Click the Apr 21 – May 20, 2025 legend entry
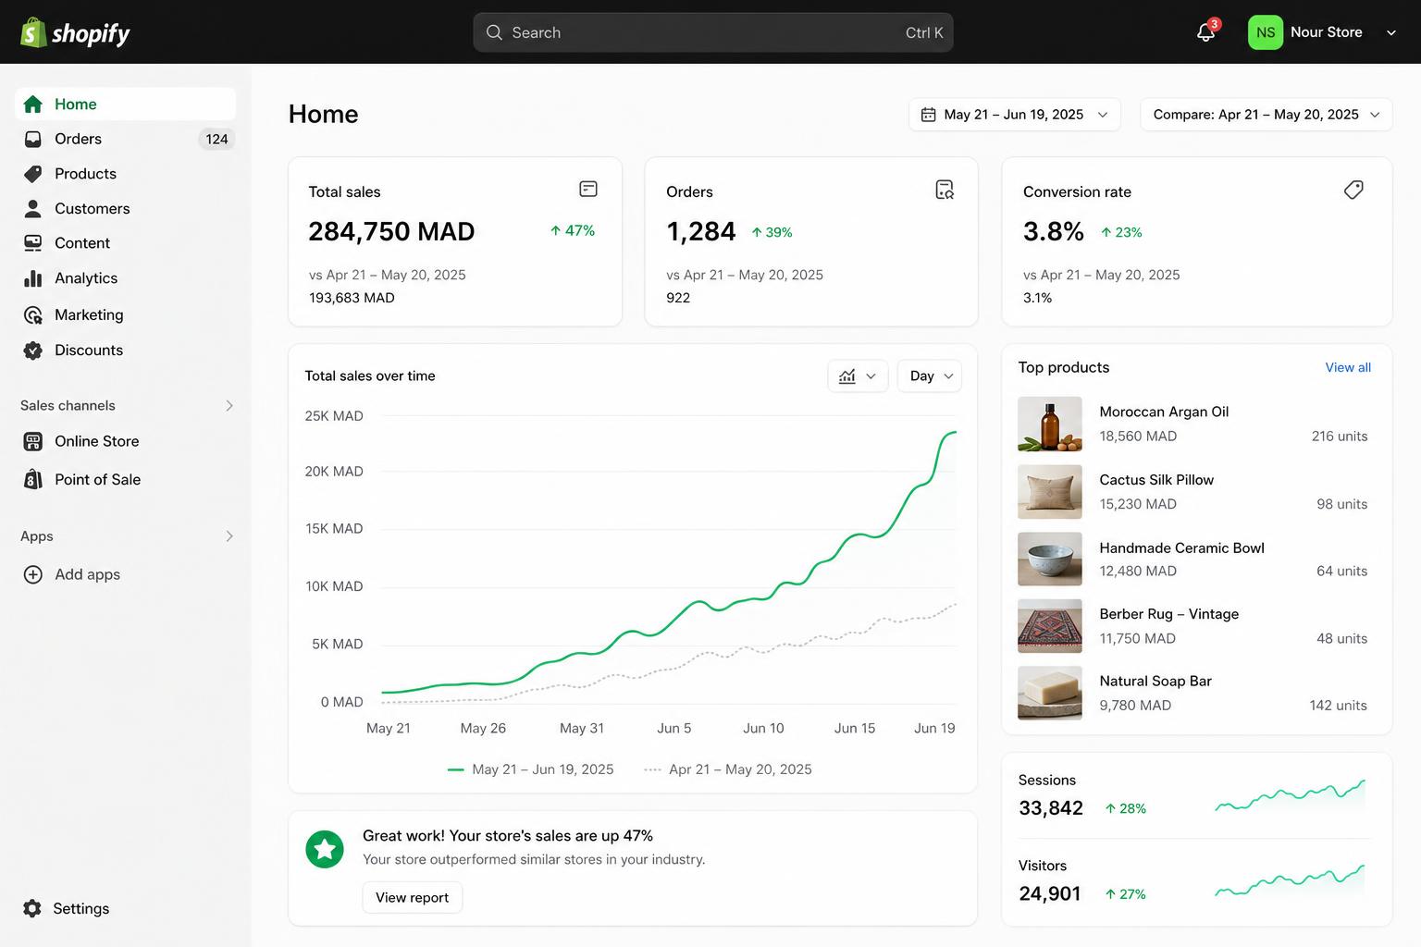Screen dimensions: 1421x947 coord(727,769)
